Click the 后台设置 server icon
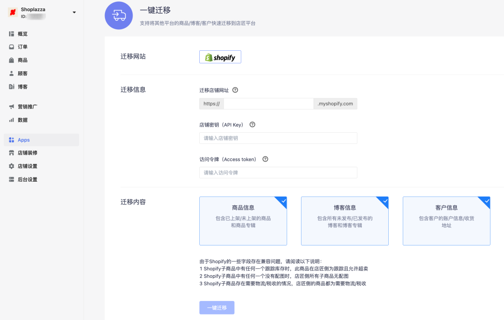The image size is (504, 320). click(12, 179)
